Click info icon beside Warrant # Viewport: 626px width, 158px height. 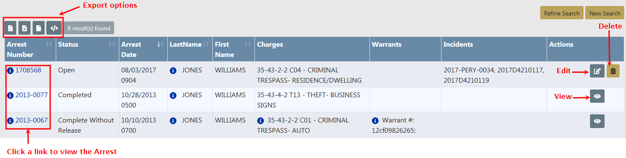[375, 121]
